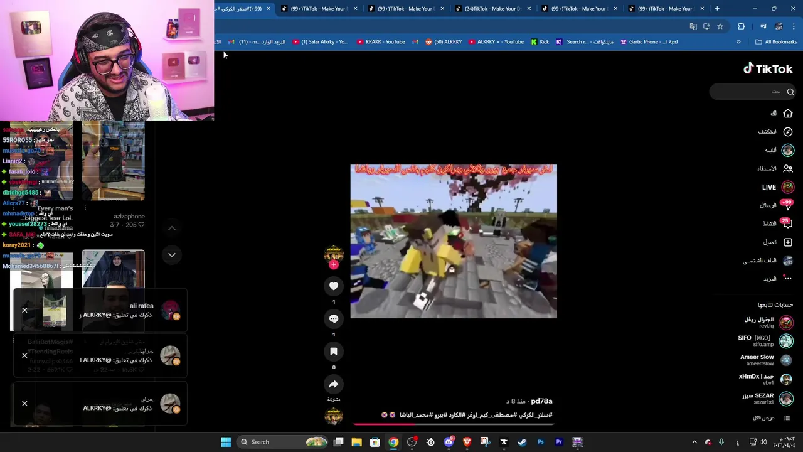Screen dimensions: 803x452
Task: Share the video with arrow icon
Action: coord(334,384)
